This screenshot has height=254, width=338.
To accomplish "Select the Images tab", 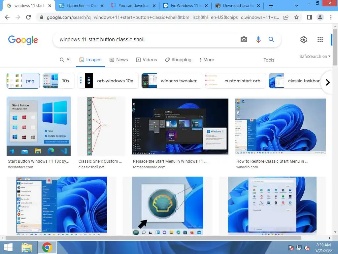I will click(90, 60).
